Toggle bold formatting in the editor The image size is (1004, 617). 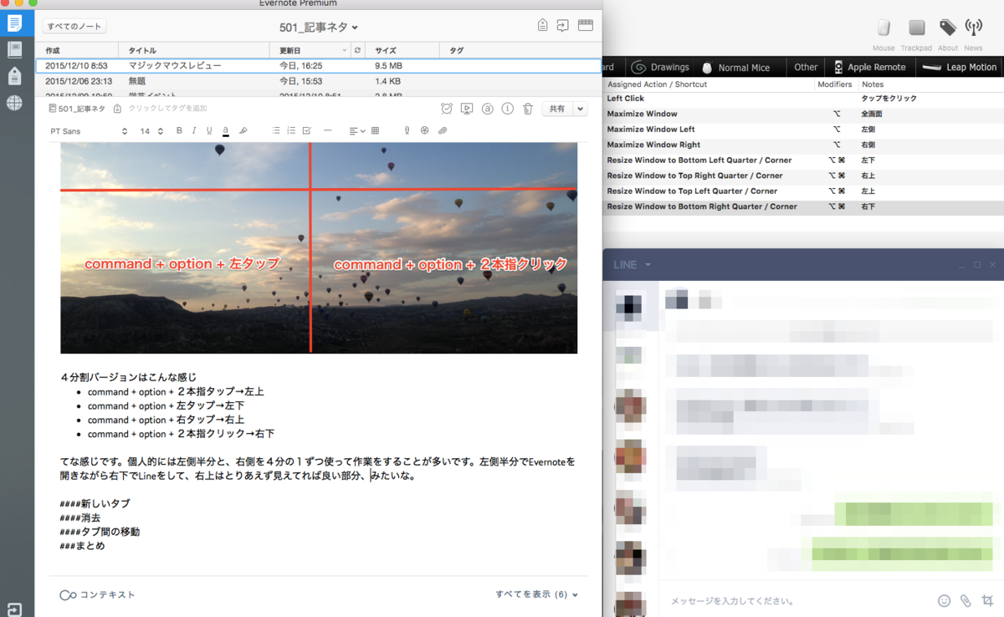click(178, 130)
